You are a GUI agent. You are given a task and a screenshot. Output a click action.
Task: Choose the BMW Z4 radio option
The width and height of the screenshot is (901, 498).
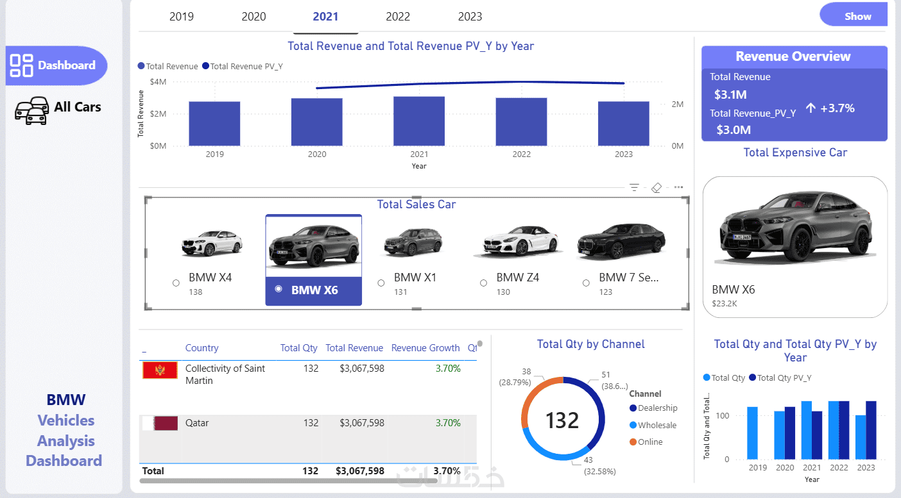pos(484,283)
